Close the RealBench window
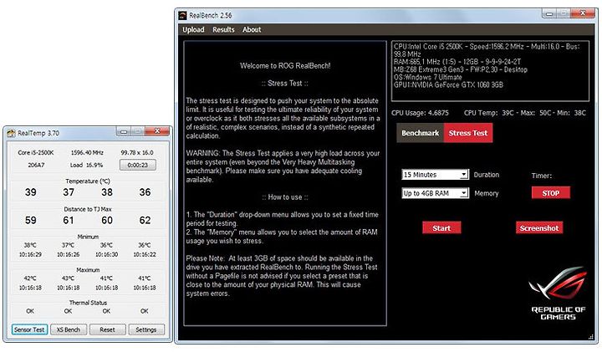Screen dimensions: 602x352 (583, 14)
